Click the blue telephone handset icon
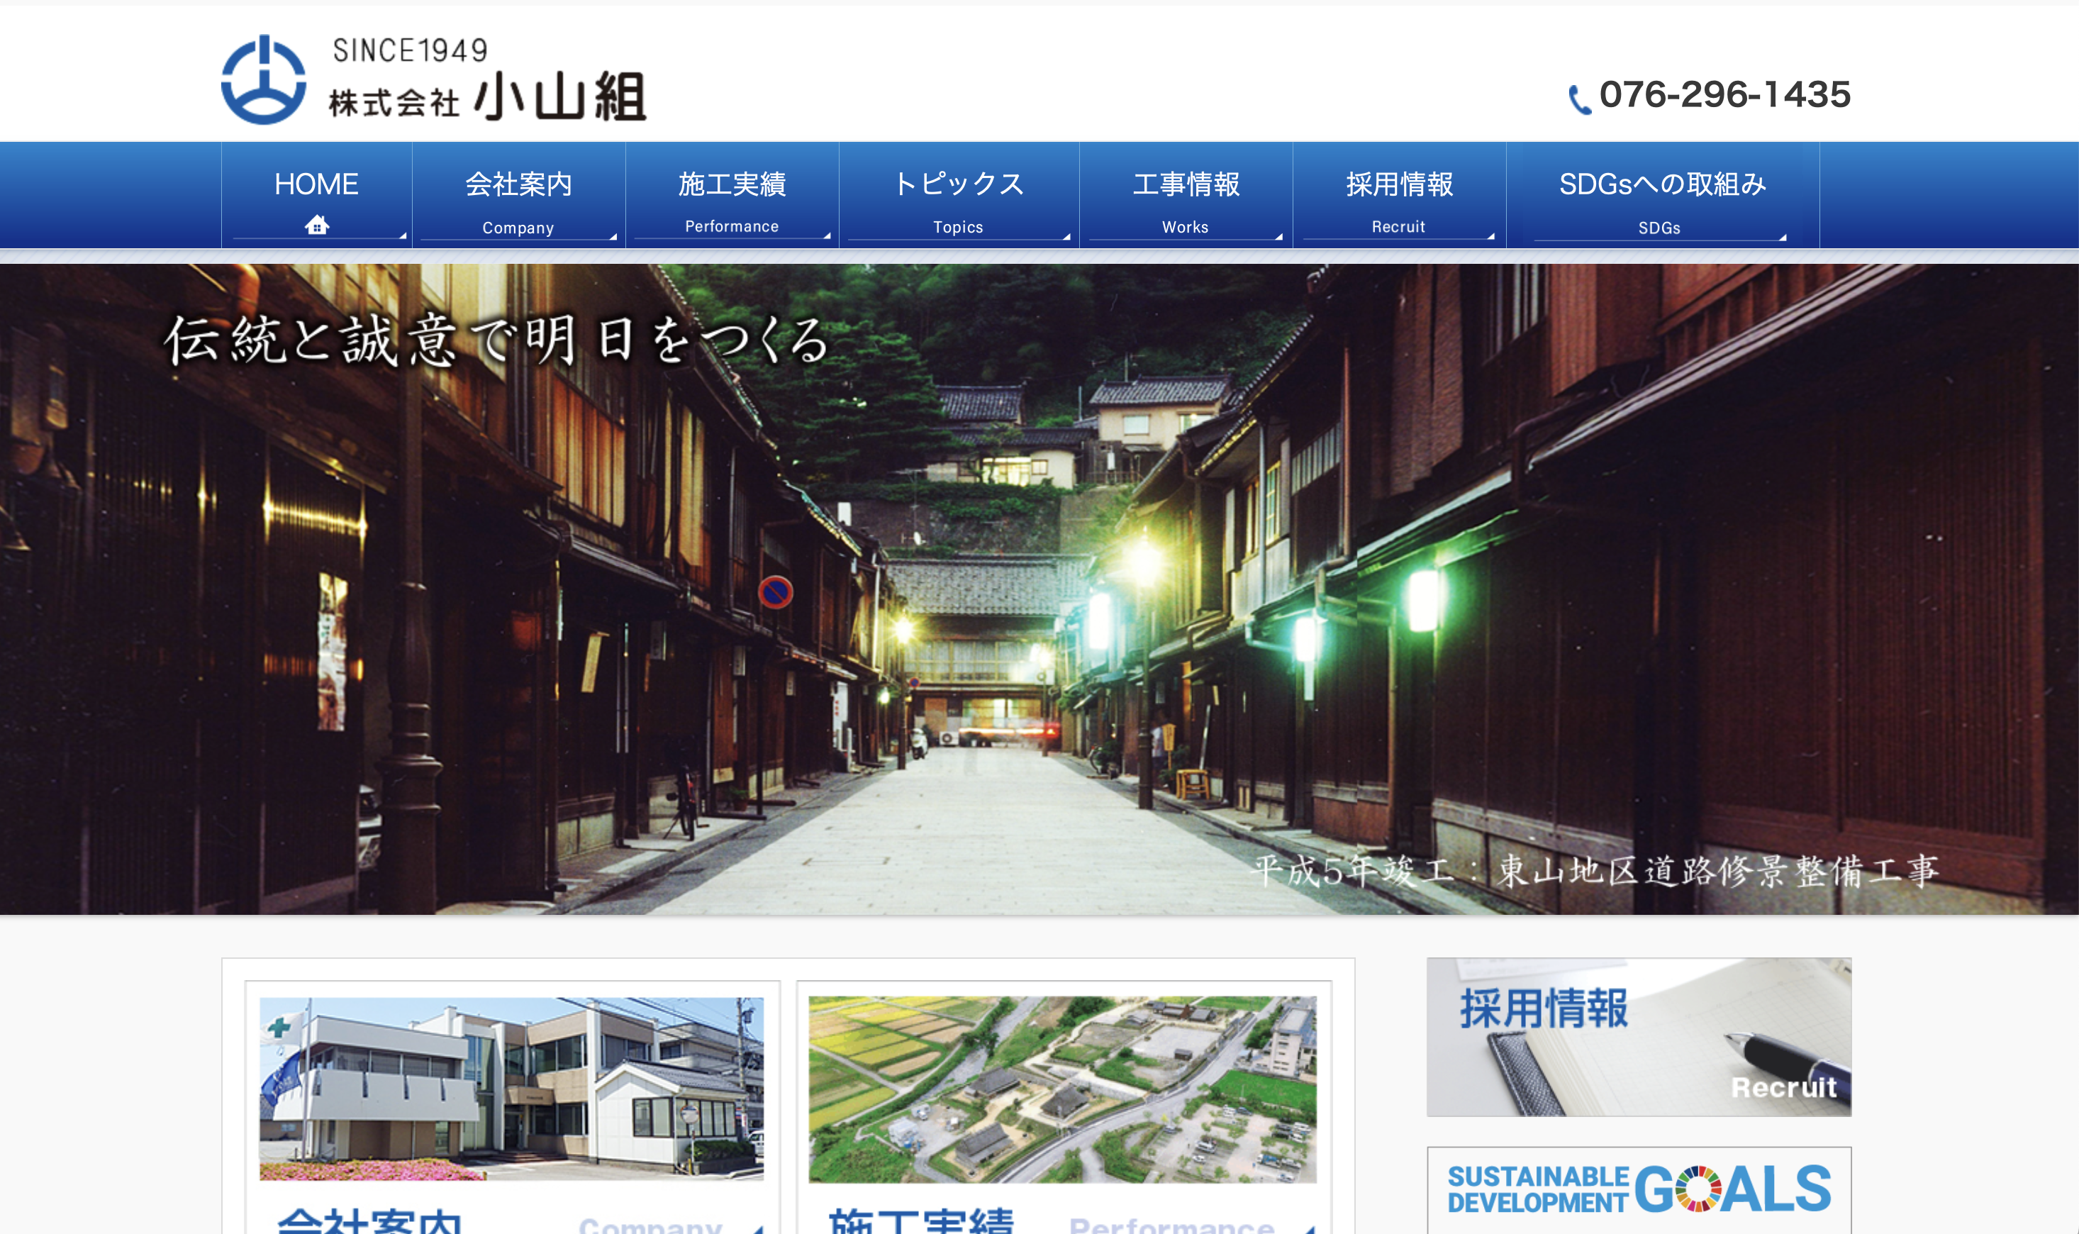The height and width of the screenshot is (1234, 2079). click(x=1578, y=100)
